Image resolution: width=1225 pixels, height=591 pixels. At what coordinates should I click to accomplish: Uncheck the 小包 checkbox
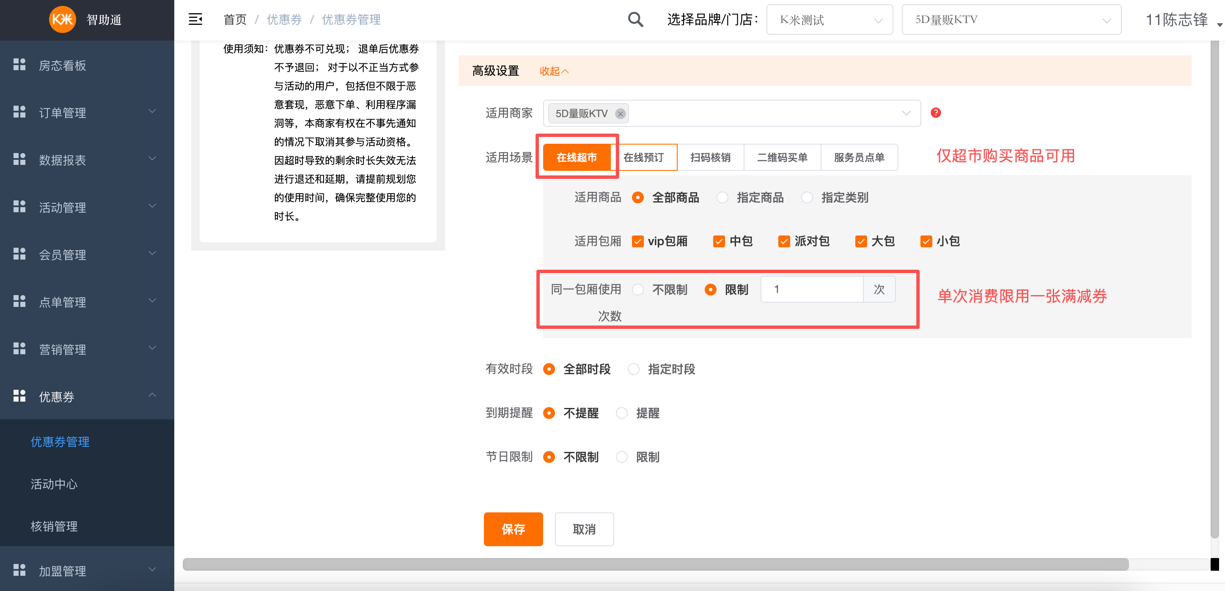tap(926, 241)
